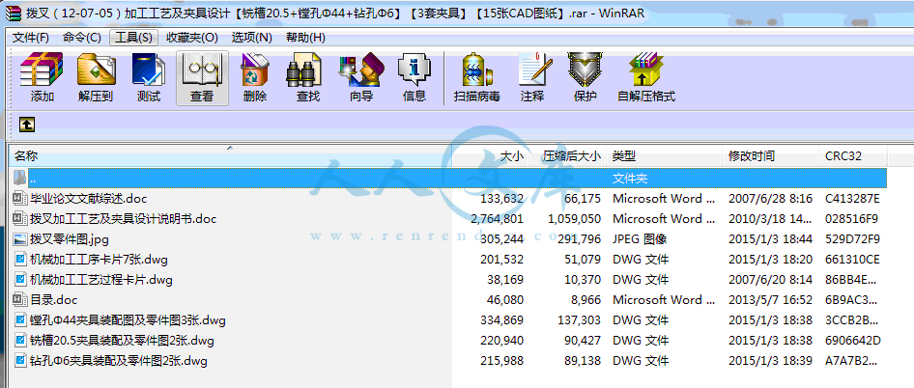Click the Word icon of 拨叉加工工艺及夹具设计说明书.doc
The width and height of the screenshot is (914, 388).
tap(20, 219)
